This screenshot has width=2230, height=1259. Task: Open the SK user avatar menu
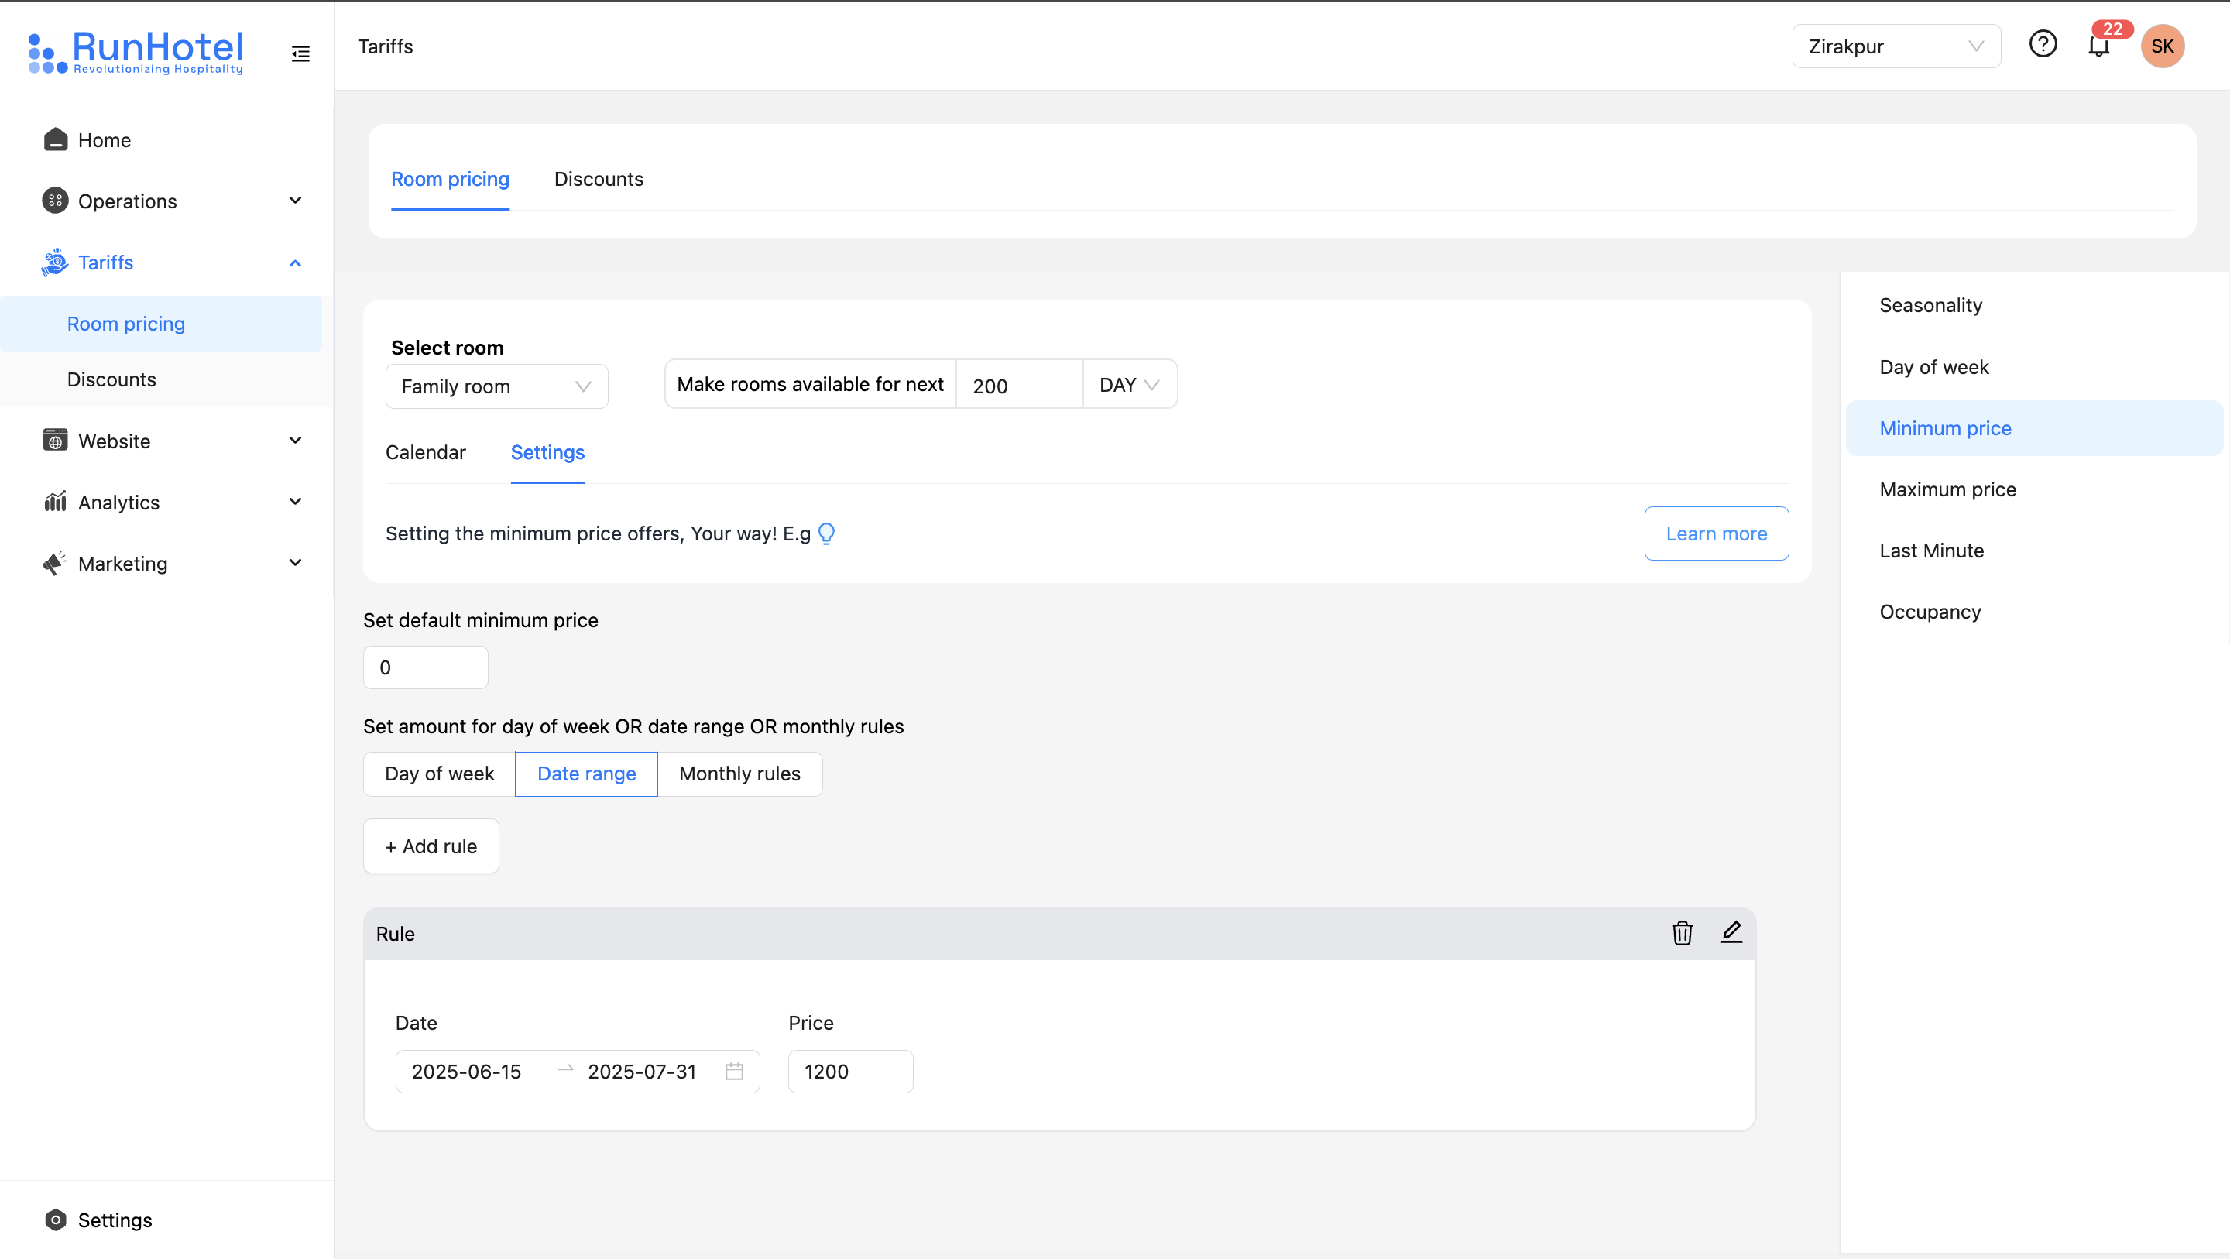2163,46
